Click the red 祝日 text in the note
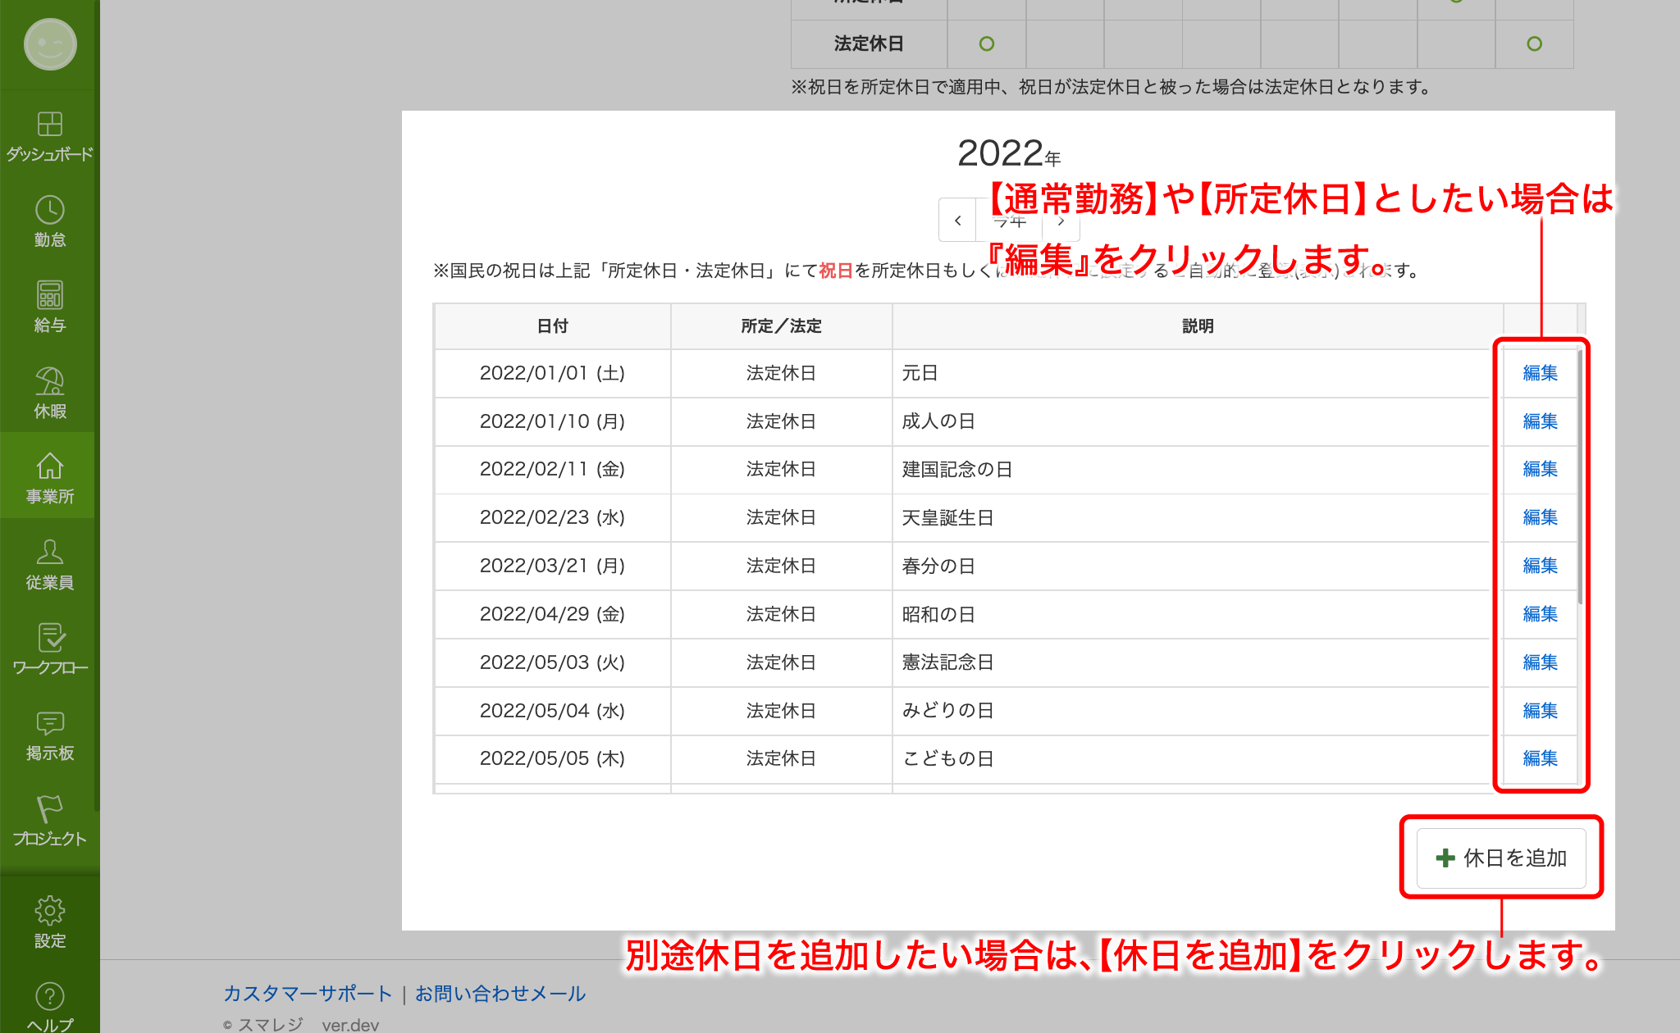Screen dimensions: 1680x1033 coord(836,271)
